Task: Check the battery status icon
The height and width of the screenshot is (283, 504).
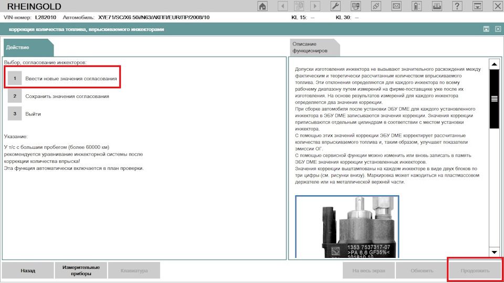Action: click(x=416, y=6)
